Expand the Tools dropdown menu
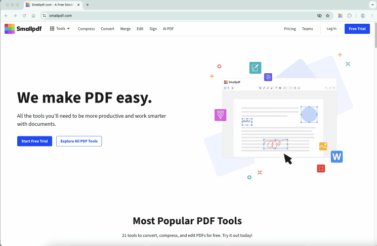This screenshot has width=377, height=246. click(60, 29)
